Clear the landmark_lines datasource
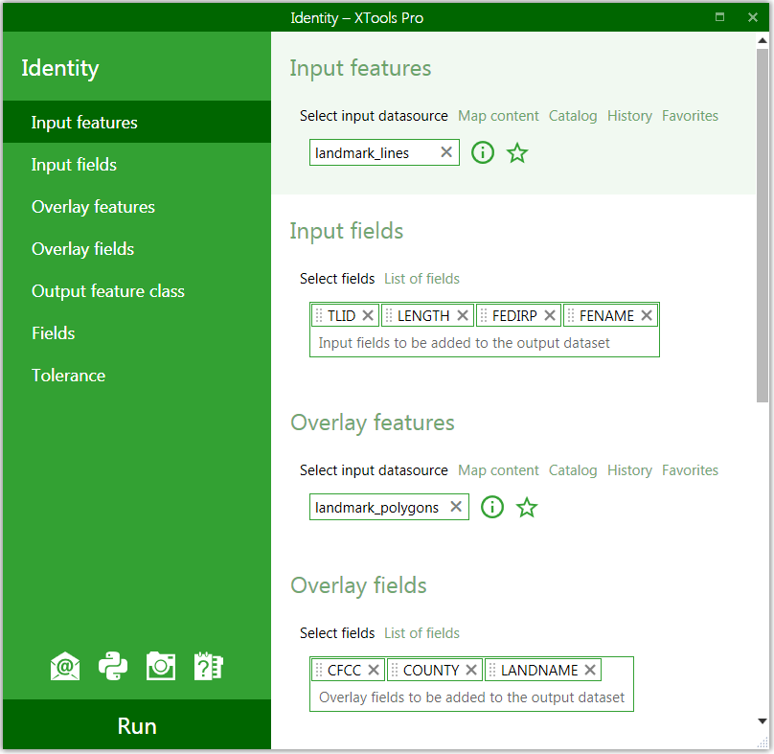The image size is (774, 754). (446, 152)
